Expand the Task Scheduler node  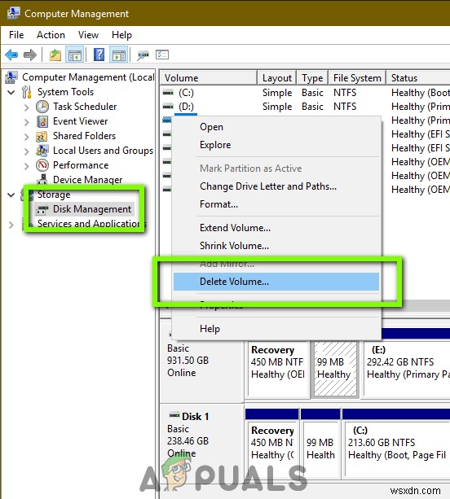coord(26,107)
